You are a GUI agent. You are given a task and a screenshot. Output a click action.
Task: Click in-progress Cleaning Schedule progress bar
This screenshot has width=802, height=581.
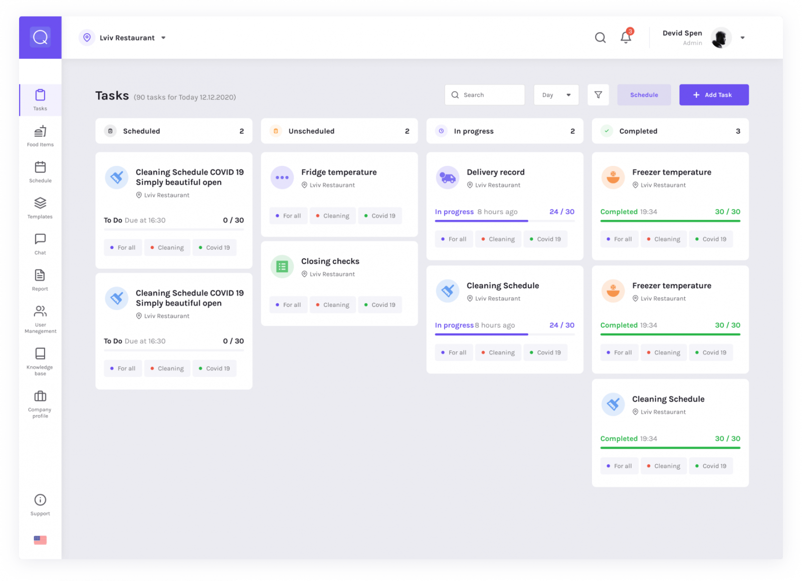tap(505, 334)
